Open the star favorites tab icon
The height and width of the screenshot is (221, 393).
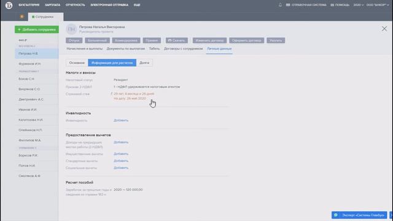point(22,17)
